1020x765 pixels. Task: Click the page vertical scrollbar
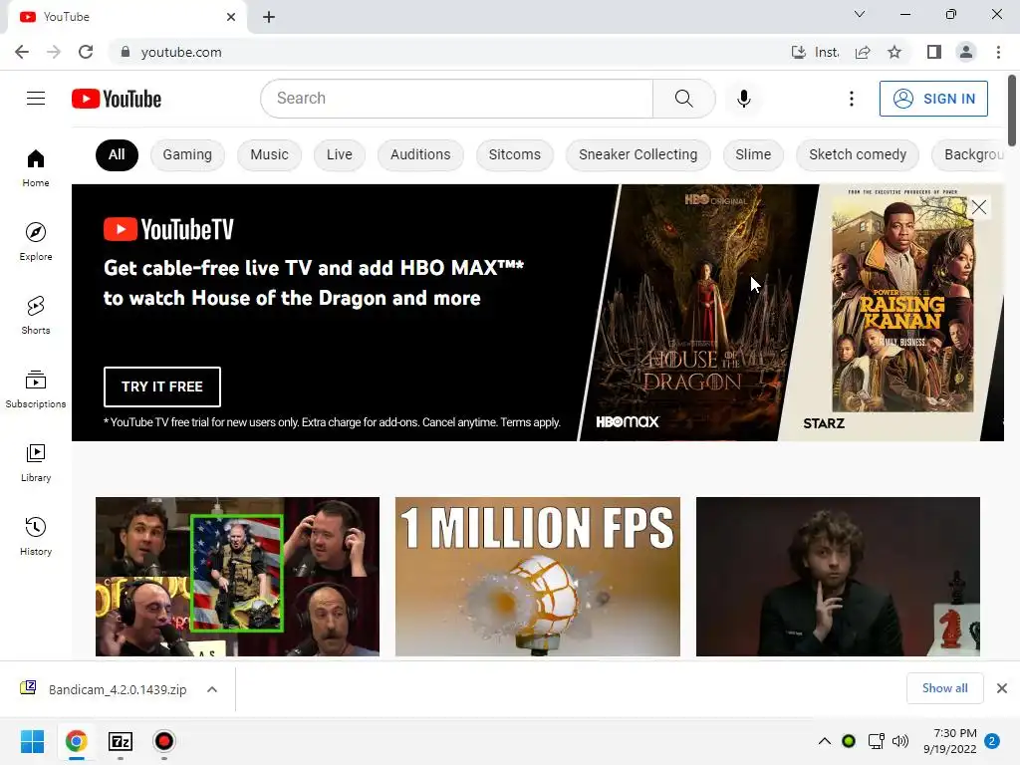[x=1012, y=112]
